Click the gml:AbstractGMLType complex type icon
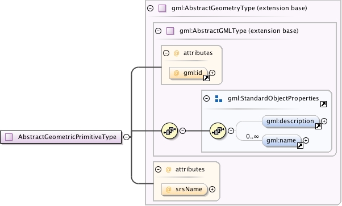The height and width of the screenshot is (206, 342). tap(170, 31)
